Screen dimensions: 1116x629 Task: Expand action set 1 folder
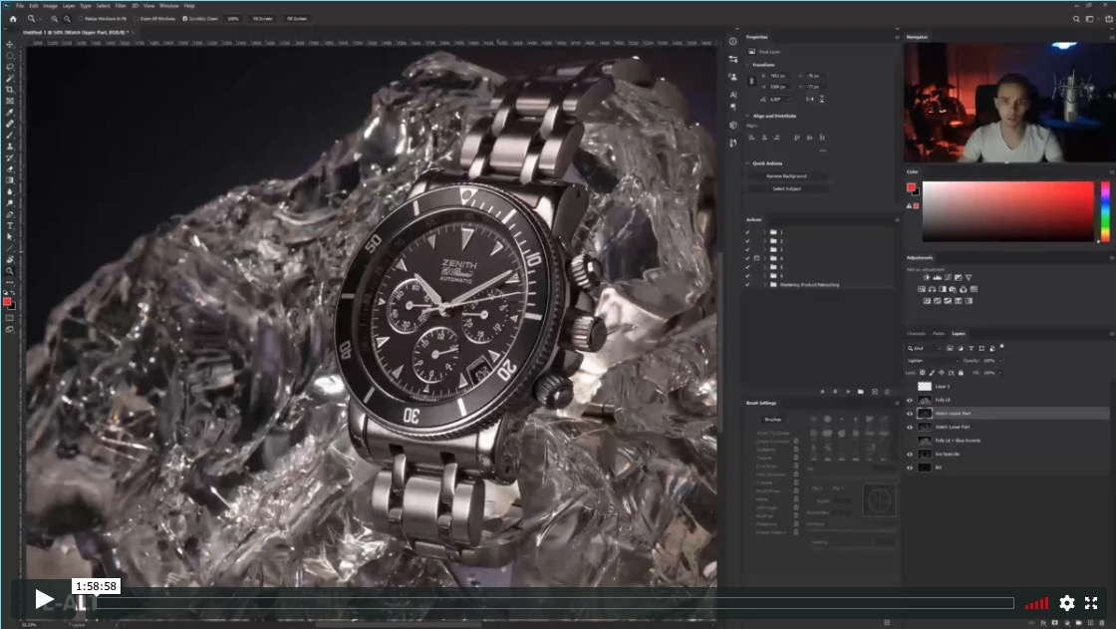[765, 232]
